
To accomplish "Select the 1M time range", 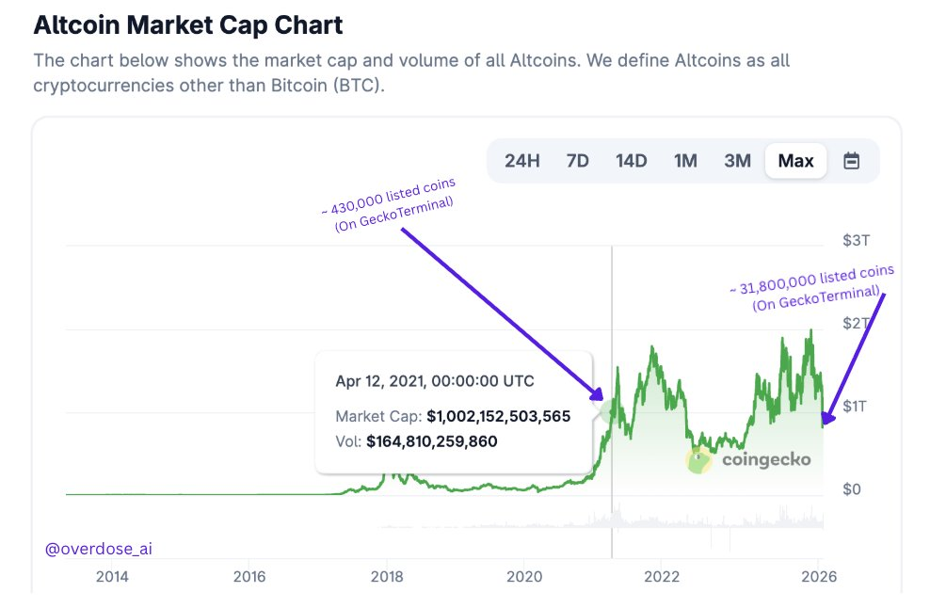I will [684, 160].
